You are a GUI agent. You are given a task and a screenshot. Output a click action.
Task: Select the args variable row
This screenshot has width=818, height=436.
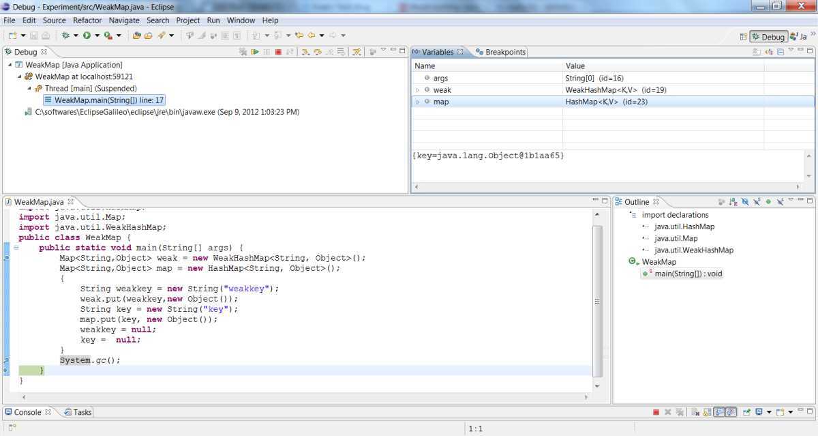(x=612, y=78)
